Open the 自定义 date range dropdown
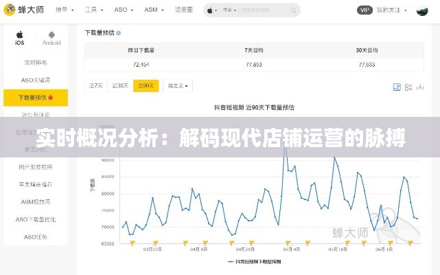Image resolution: width=440 pixels, height=275 pixels. pos(178,86)
